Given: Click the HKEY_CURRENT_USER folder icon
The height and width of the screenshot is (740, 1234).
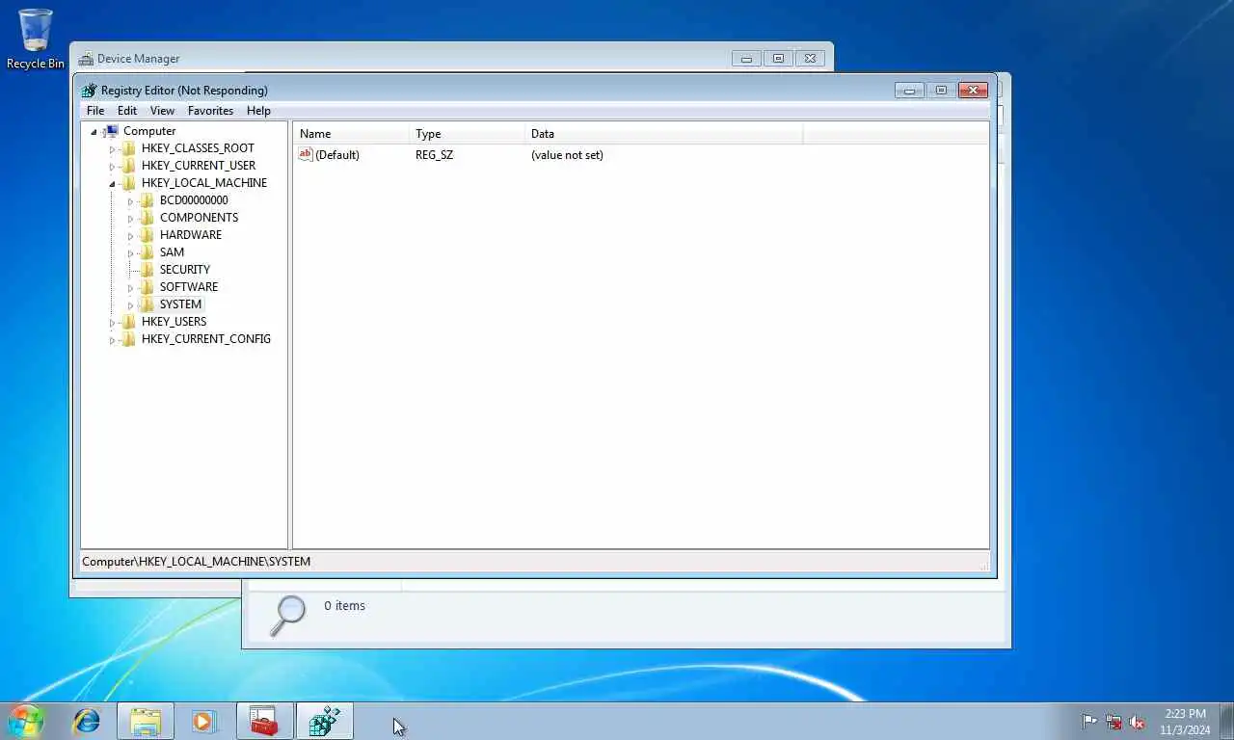Looking at the screenshot, I should [129, 166].
